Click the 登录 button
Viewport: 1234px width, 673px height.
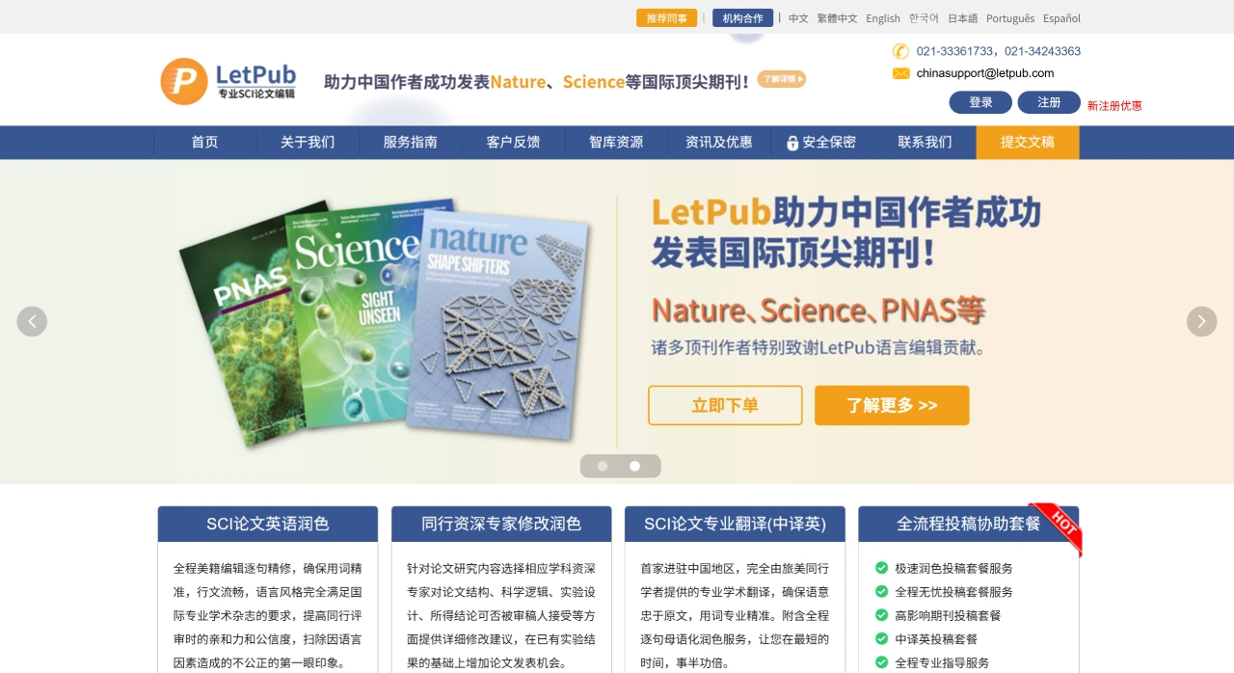(x=980, y=102)
